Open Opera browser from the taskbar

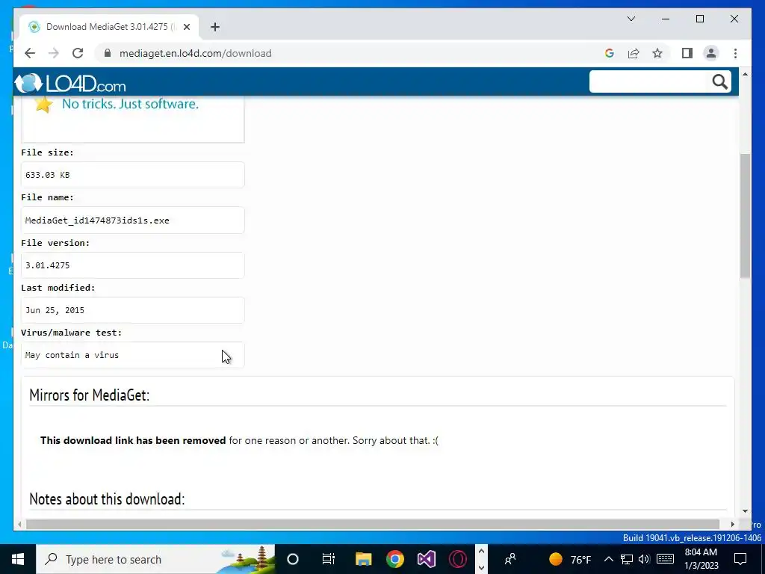coord(458,559)
